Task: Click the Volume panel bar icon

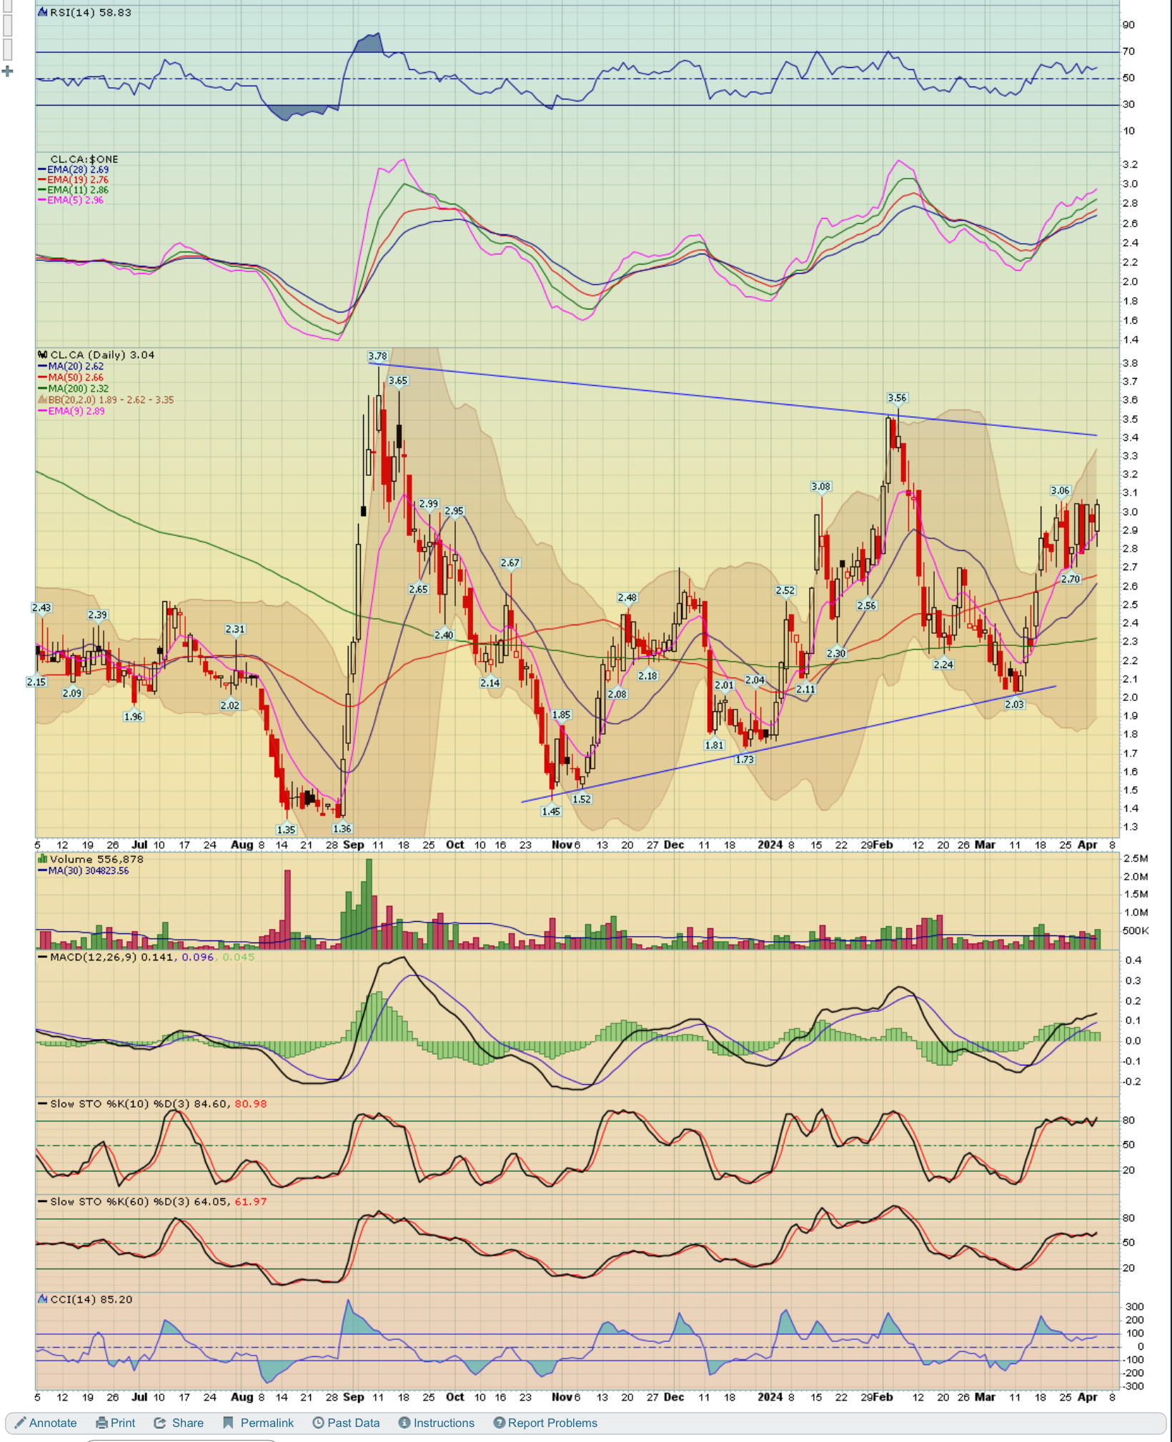Action: click(x=43, y=859)
